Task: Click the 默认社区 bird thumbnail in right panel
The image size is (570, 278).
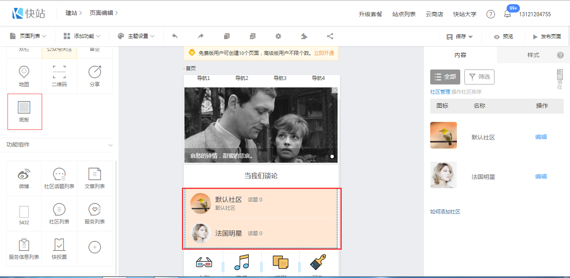Action: [444, 135]
